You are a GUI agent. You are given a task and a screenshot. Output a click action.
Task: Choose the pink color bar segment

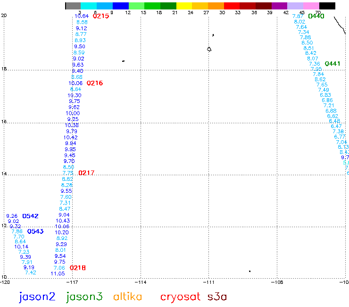311,6
